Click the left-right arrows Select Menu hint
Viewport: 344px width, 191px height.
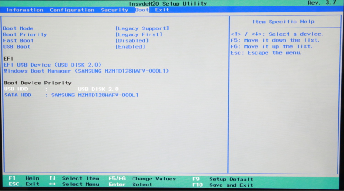coord(74,184)
